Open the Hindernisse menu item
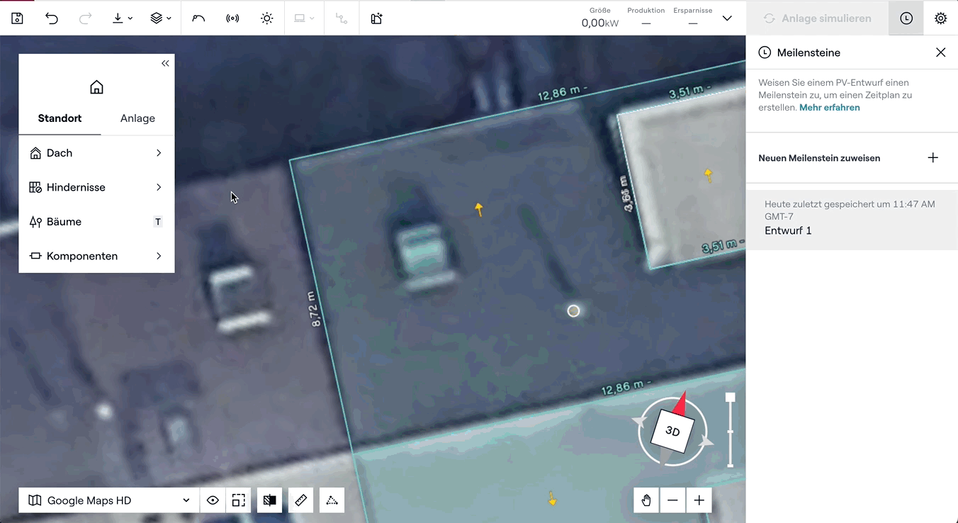Viewport: 958px width, 523px height. pyautogui.click(x=96, y=187)
